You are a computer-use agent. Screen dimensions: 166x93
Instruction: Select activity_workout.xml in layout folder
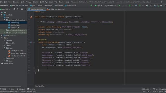[18, 56]
